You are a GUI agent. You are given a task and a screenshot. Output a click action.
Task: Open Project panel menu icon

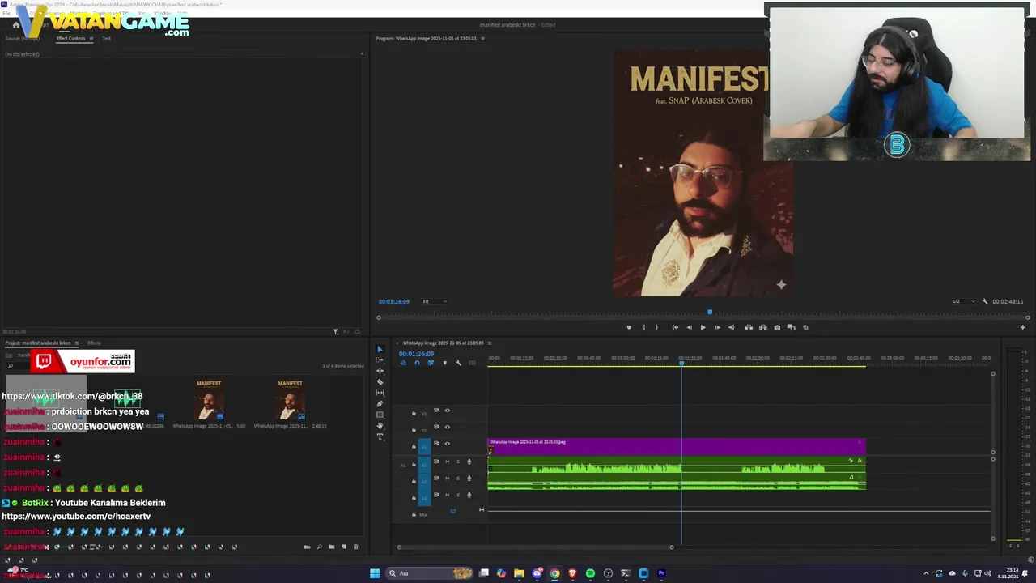point(76,343)
